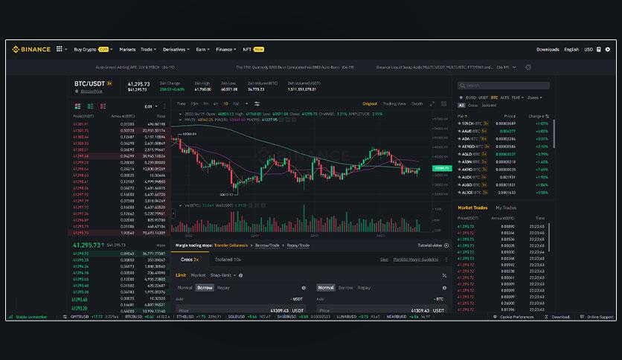The image size is (622, 360).
Task: Open the chart indicator settings icon
Action: pyautogui.click(x=257, y=104)
